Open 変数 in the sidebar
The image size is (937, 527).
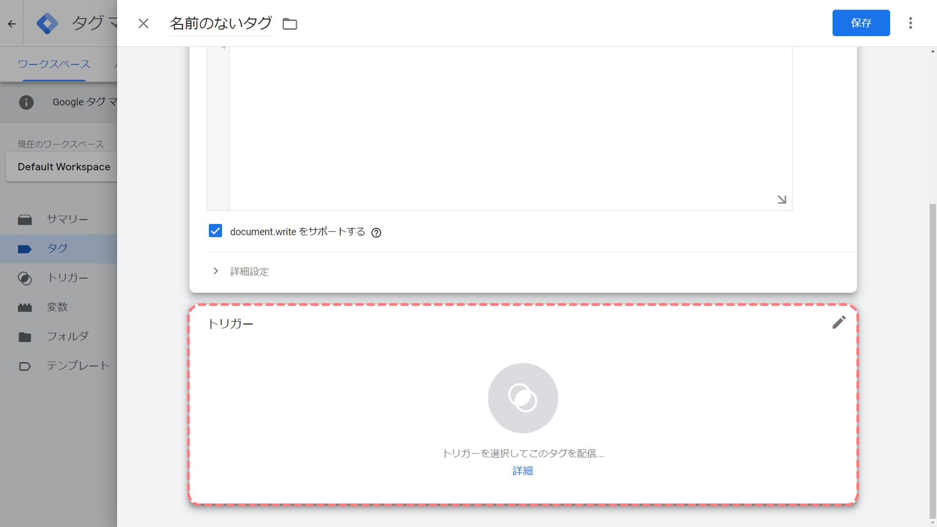tap(59, 307)
